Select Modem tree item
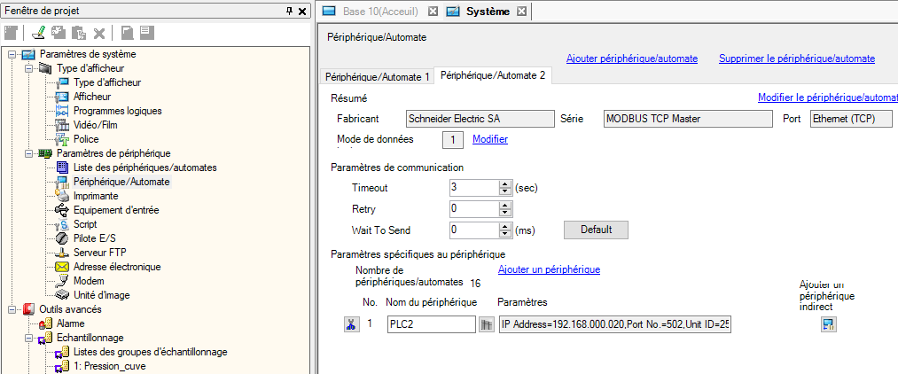Screen dimensions: 898x374 89,281
